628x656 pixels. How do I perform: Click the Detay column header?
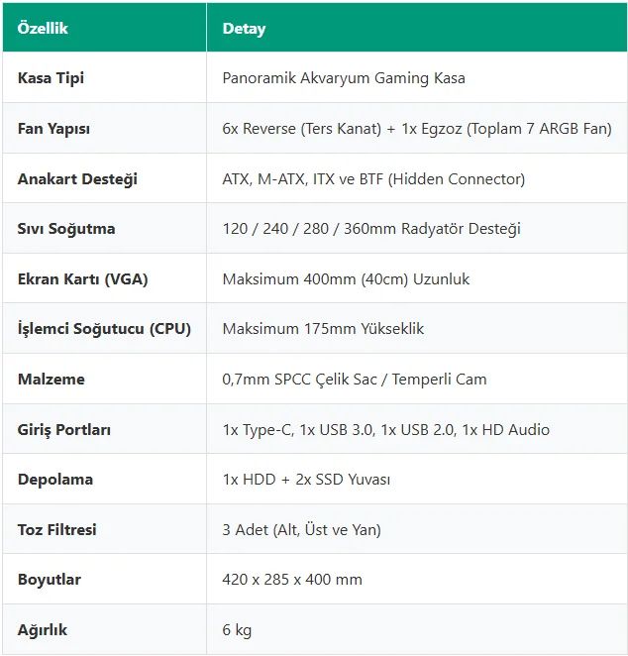click(244, 29)
